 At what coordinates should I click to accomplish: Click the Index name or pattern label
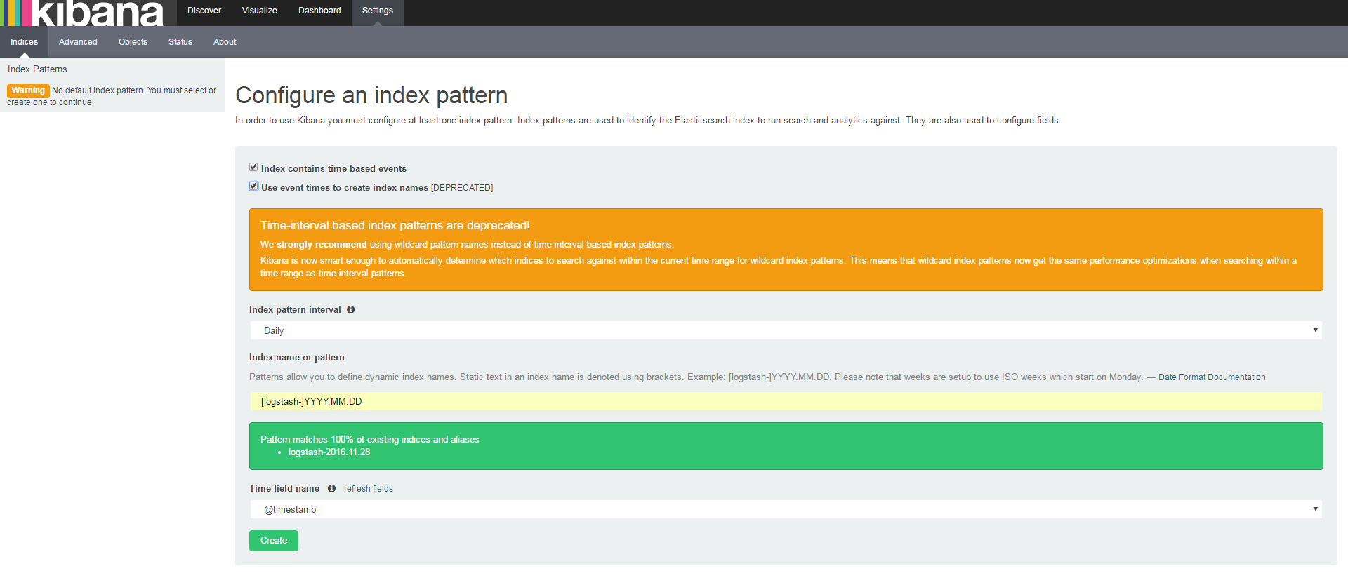(297, 358)
